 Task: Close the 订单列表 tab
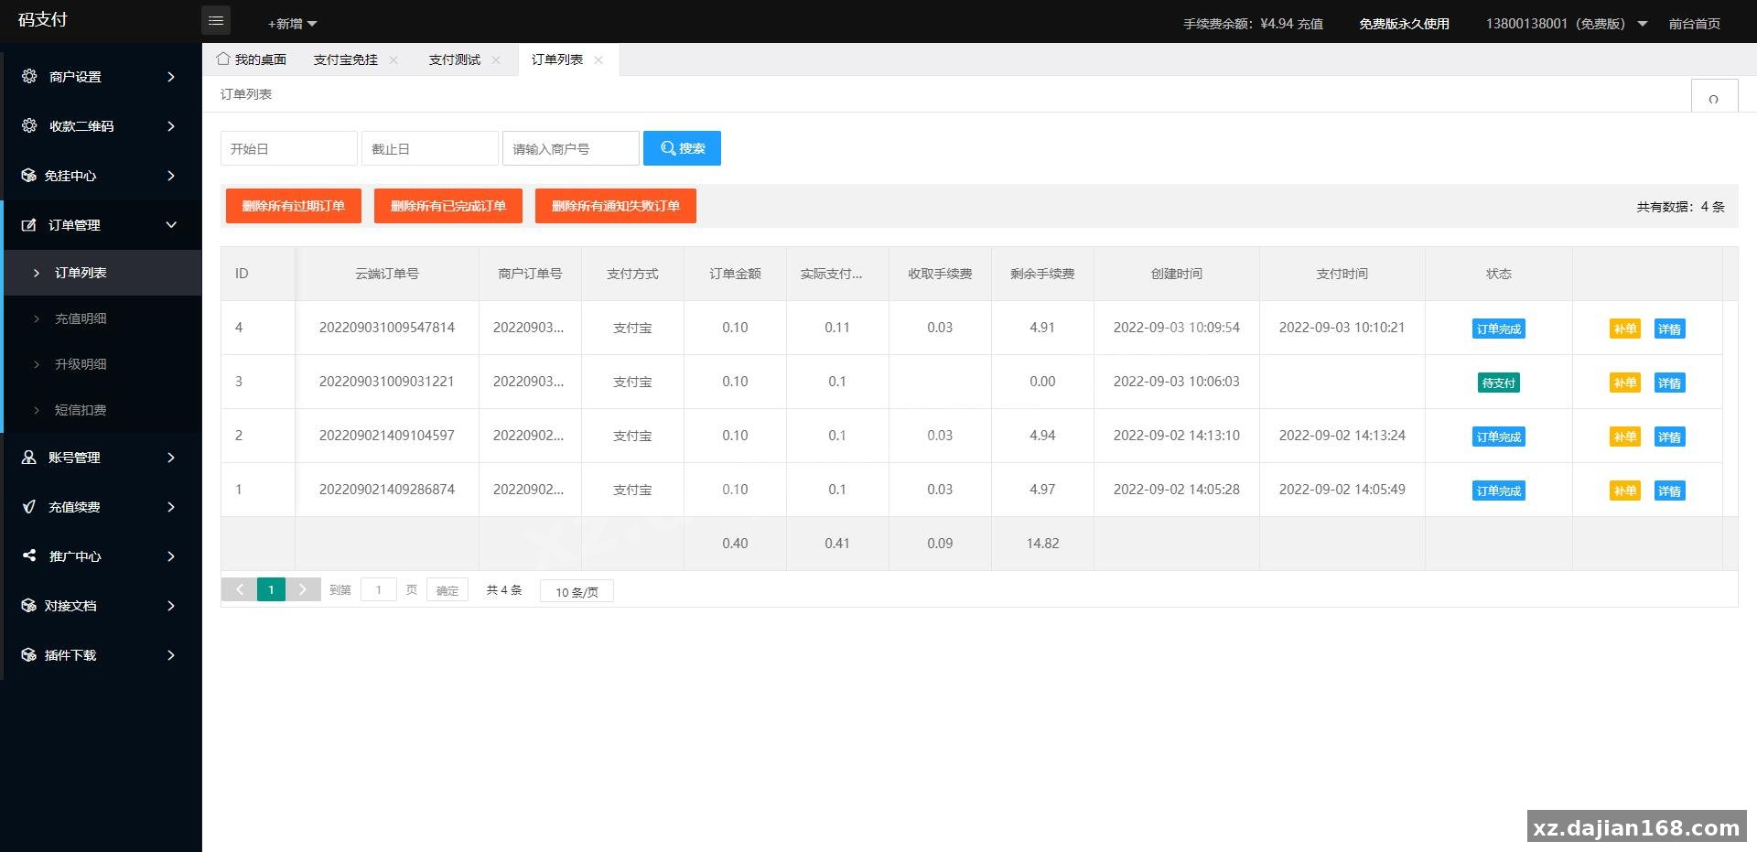click(598, 59)
